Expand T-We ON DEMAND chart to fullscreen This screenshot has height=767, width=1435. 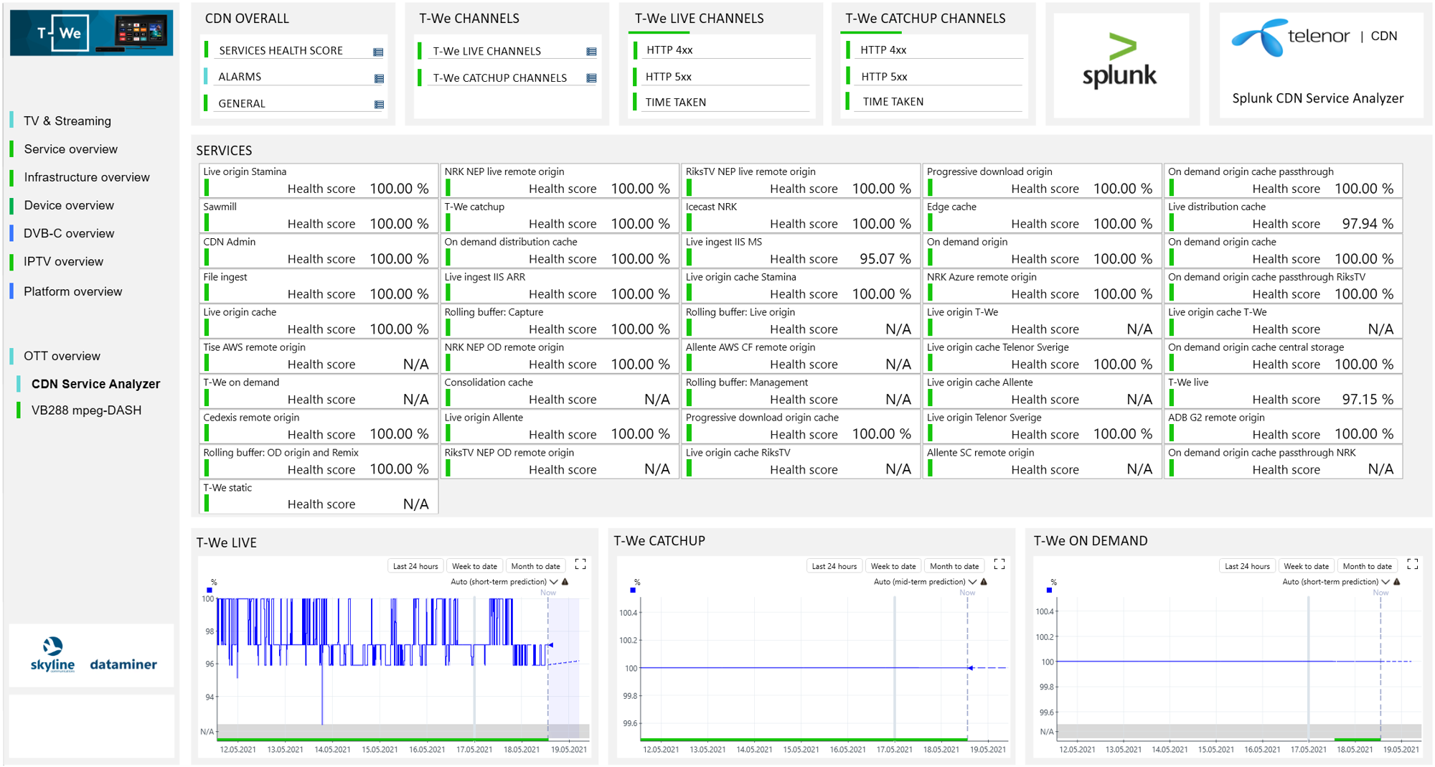1413,565
